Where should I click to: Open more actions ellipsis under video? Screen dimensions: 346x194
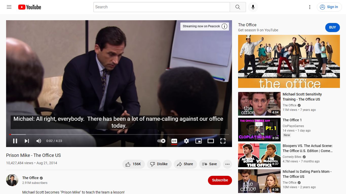pos(227,164)
